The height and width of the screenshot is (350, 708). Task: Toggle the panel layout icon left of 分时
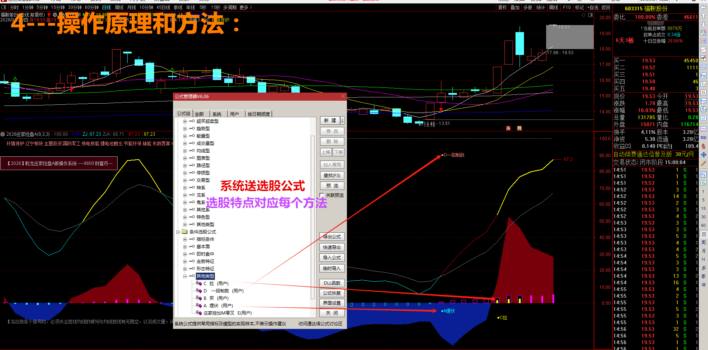click(4, 7)
